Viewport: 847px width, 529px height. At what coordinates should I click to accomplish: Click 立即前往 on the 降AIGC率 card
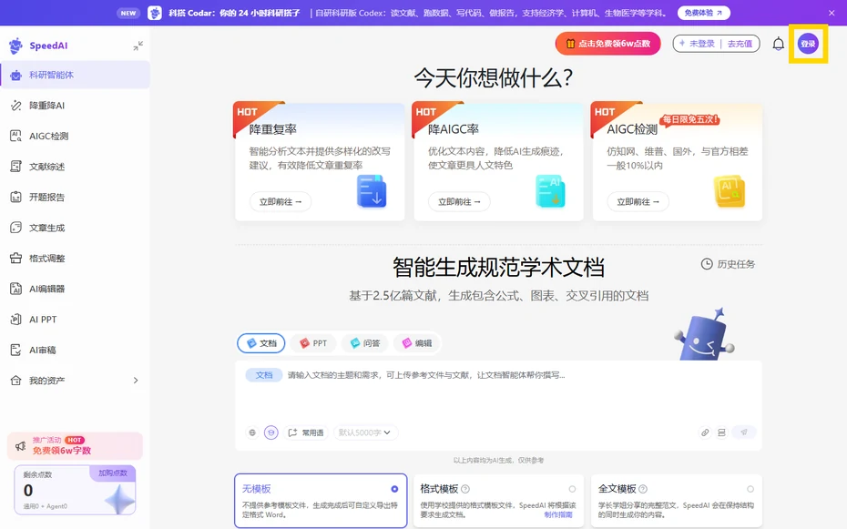point(459,201)
